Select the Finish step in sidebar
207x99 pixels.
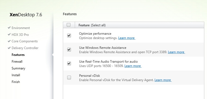[x=16, y=82]
